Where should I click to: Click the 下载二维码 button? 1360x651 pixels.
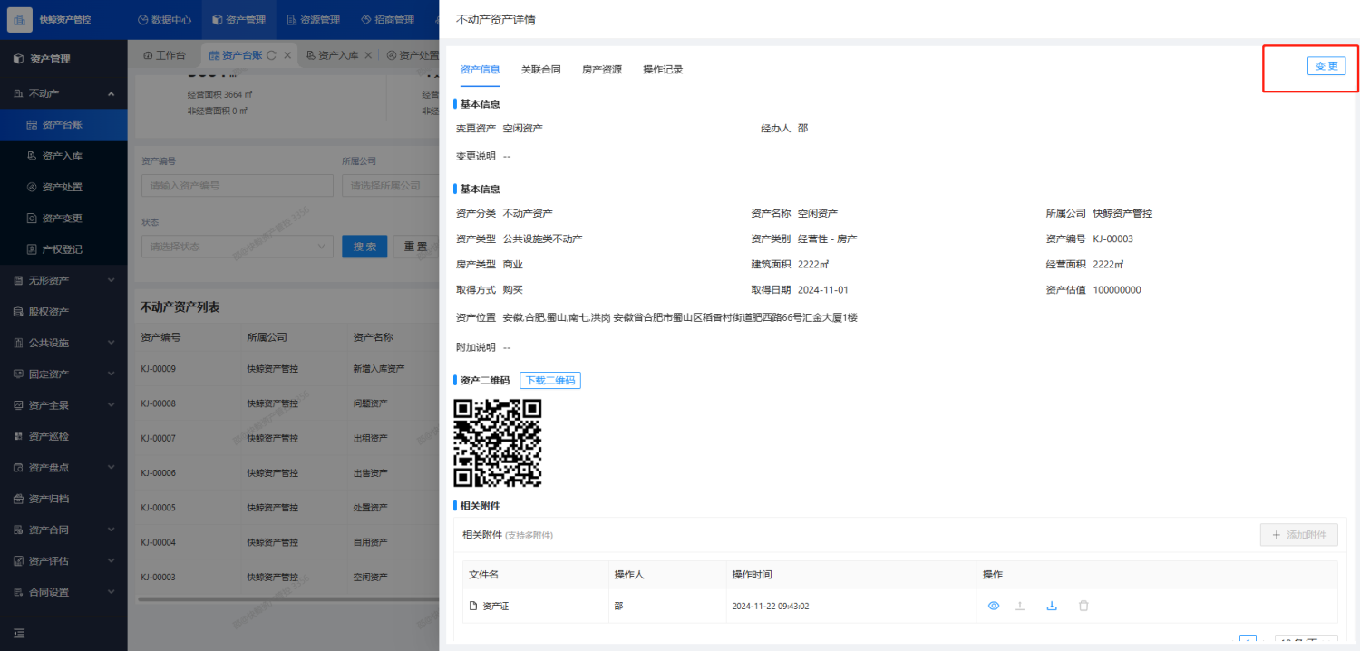pos(550,381)
